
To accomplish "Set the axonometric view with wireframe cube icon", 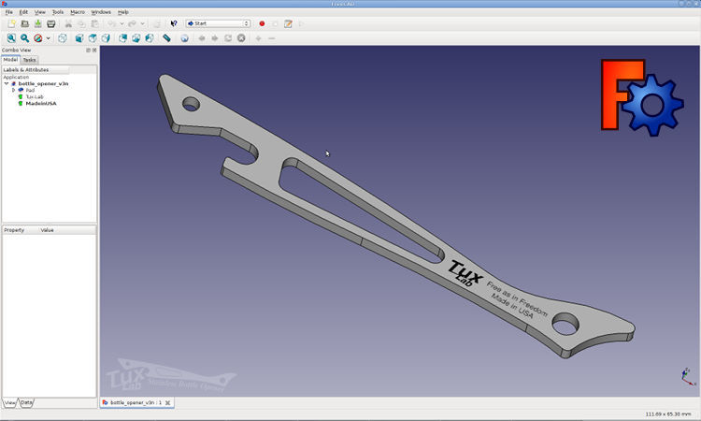I will (62, 38).
